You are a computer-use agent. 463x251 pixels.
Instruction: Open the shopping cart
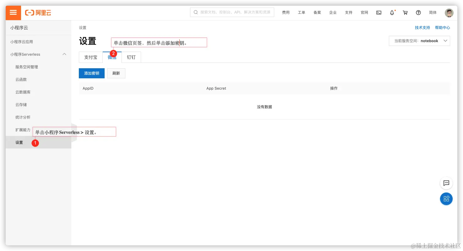point(405,13)
